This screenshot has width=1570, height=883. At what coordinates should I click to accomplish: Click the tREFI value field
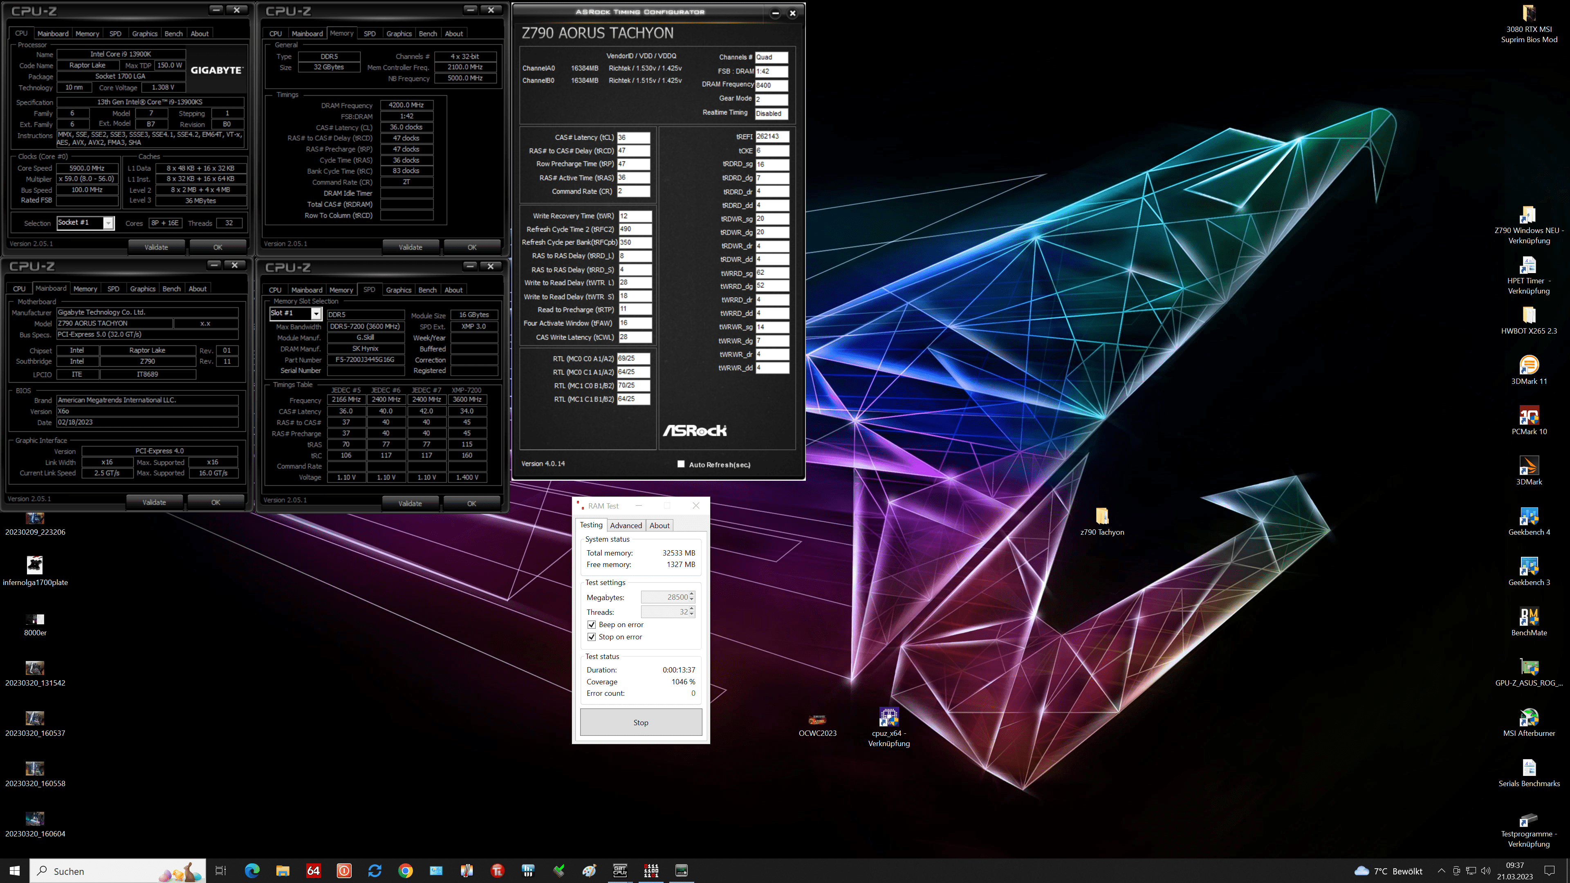772,137
